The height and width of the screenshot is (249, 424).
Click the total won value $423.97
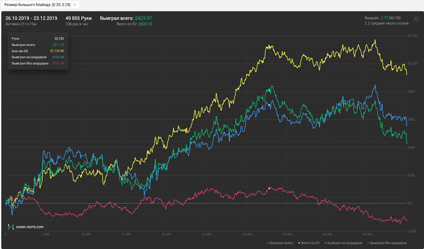(144, 18)
